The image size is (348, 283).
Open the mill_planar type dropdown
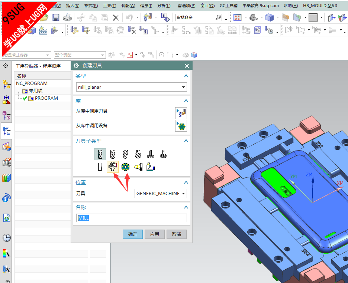(131, 87)
